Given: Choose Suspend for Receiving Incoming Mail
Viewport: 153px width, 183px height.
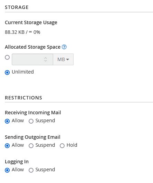Looking at the screenshot, I should 31,121.
